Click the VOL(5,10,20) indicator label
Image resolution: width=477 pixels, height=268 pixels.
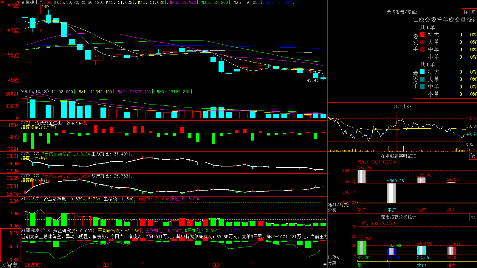35,92
